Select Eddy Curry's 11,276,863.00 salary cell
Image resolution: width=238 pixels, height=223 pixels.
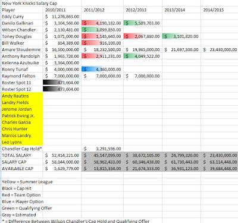point(62,17)
